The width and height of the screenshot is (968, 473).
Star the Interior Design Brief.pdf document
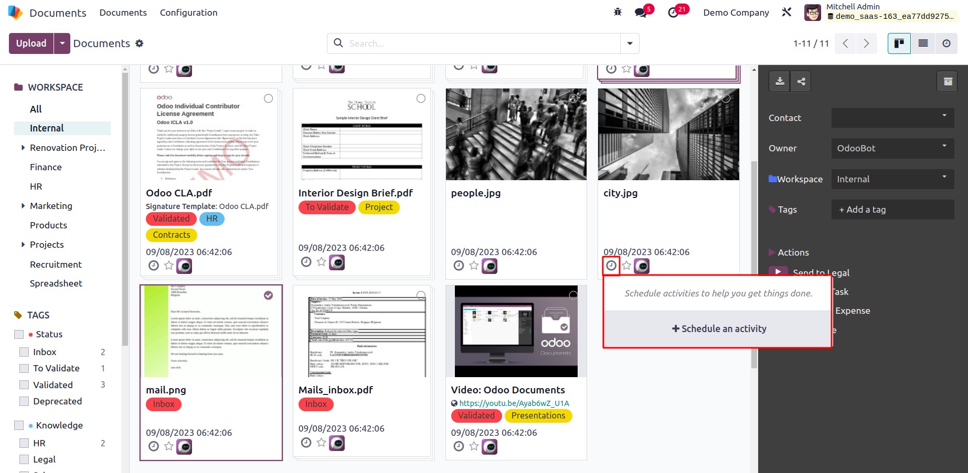(321, 261)
